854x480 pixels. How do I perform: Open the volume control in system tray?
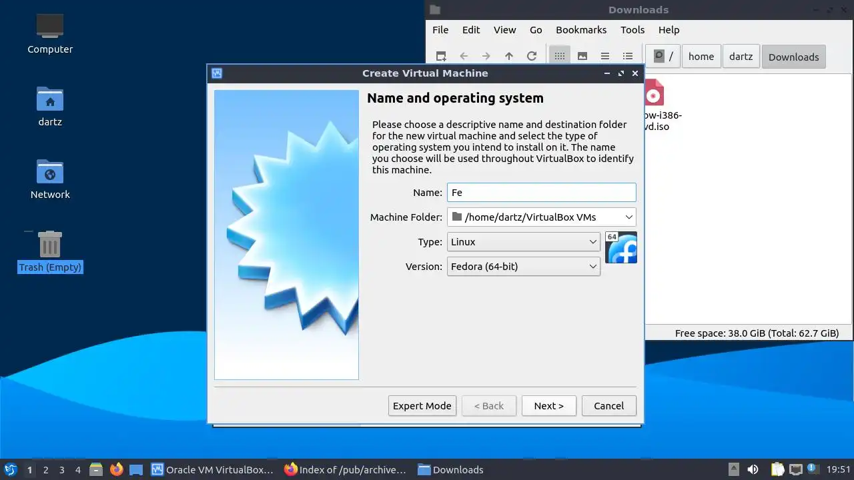753,470
